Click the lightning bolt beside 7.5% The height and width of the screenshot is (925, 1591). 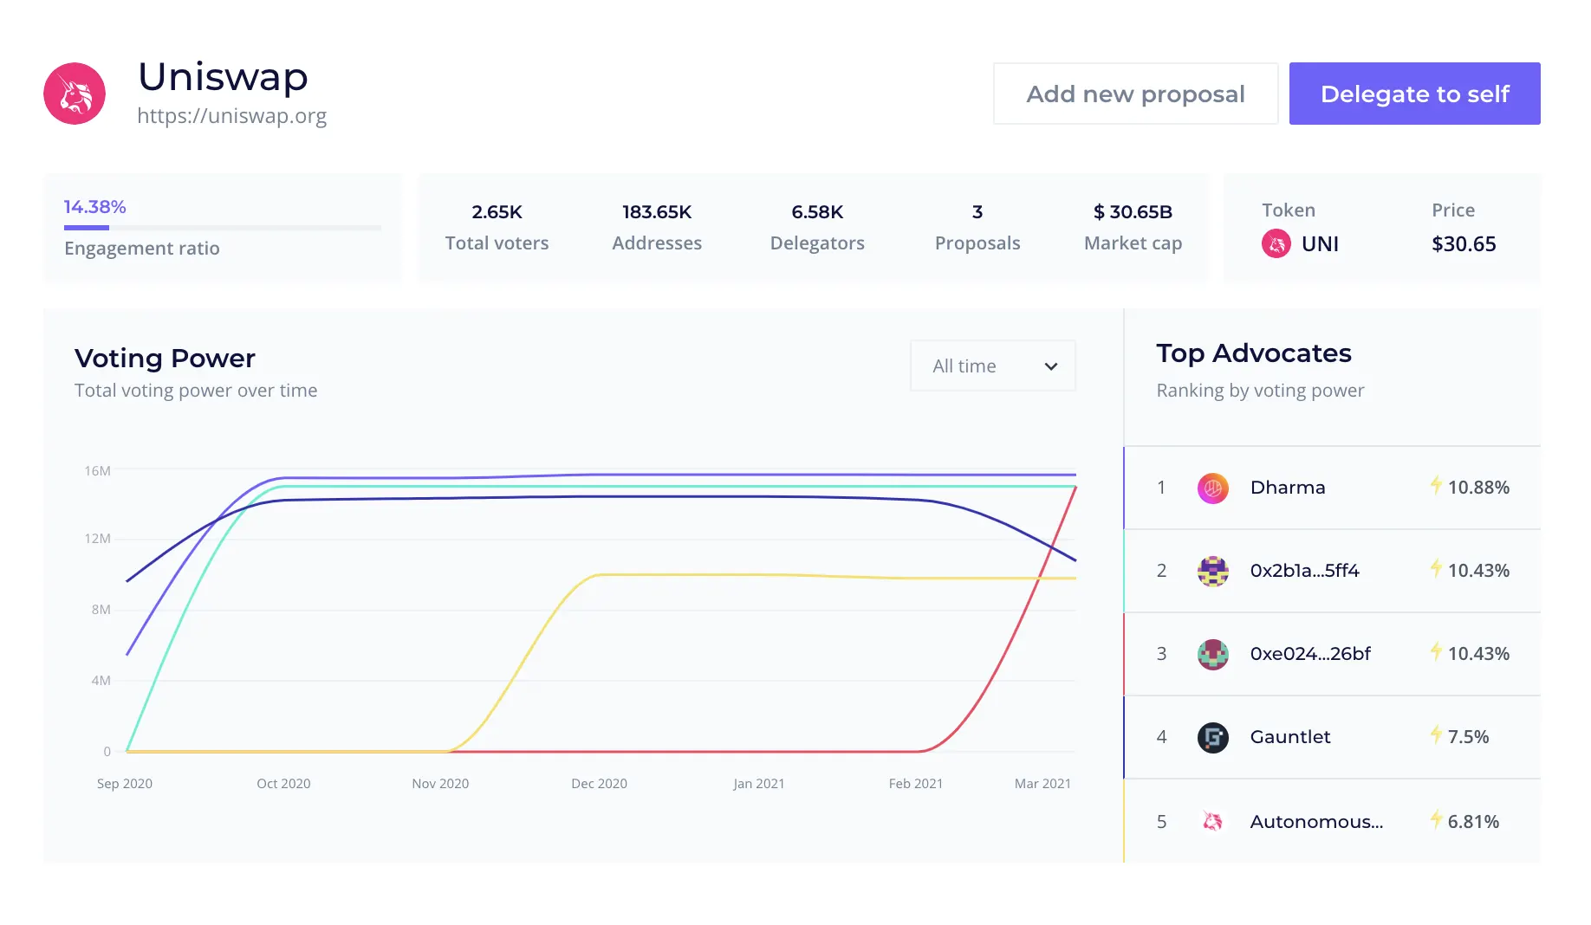(x=1436, y=735)
